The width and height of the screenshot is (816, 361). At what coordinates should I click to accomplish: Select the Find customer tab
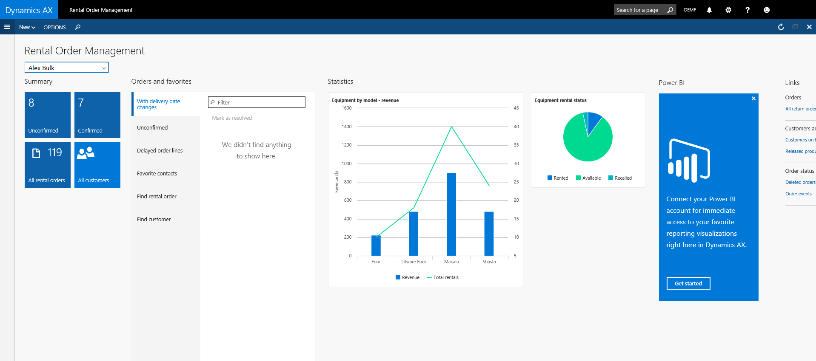tap(166, 219)
